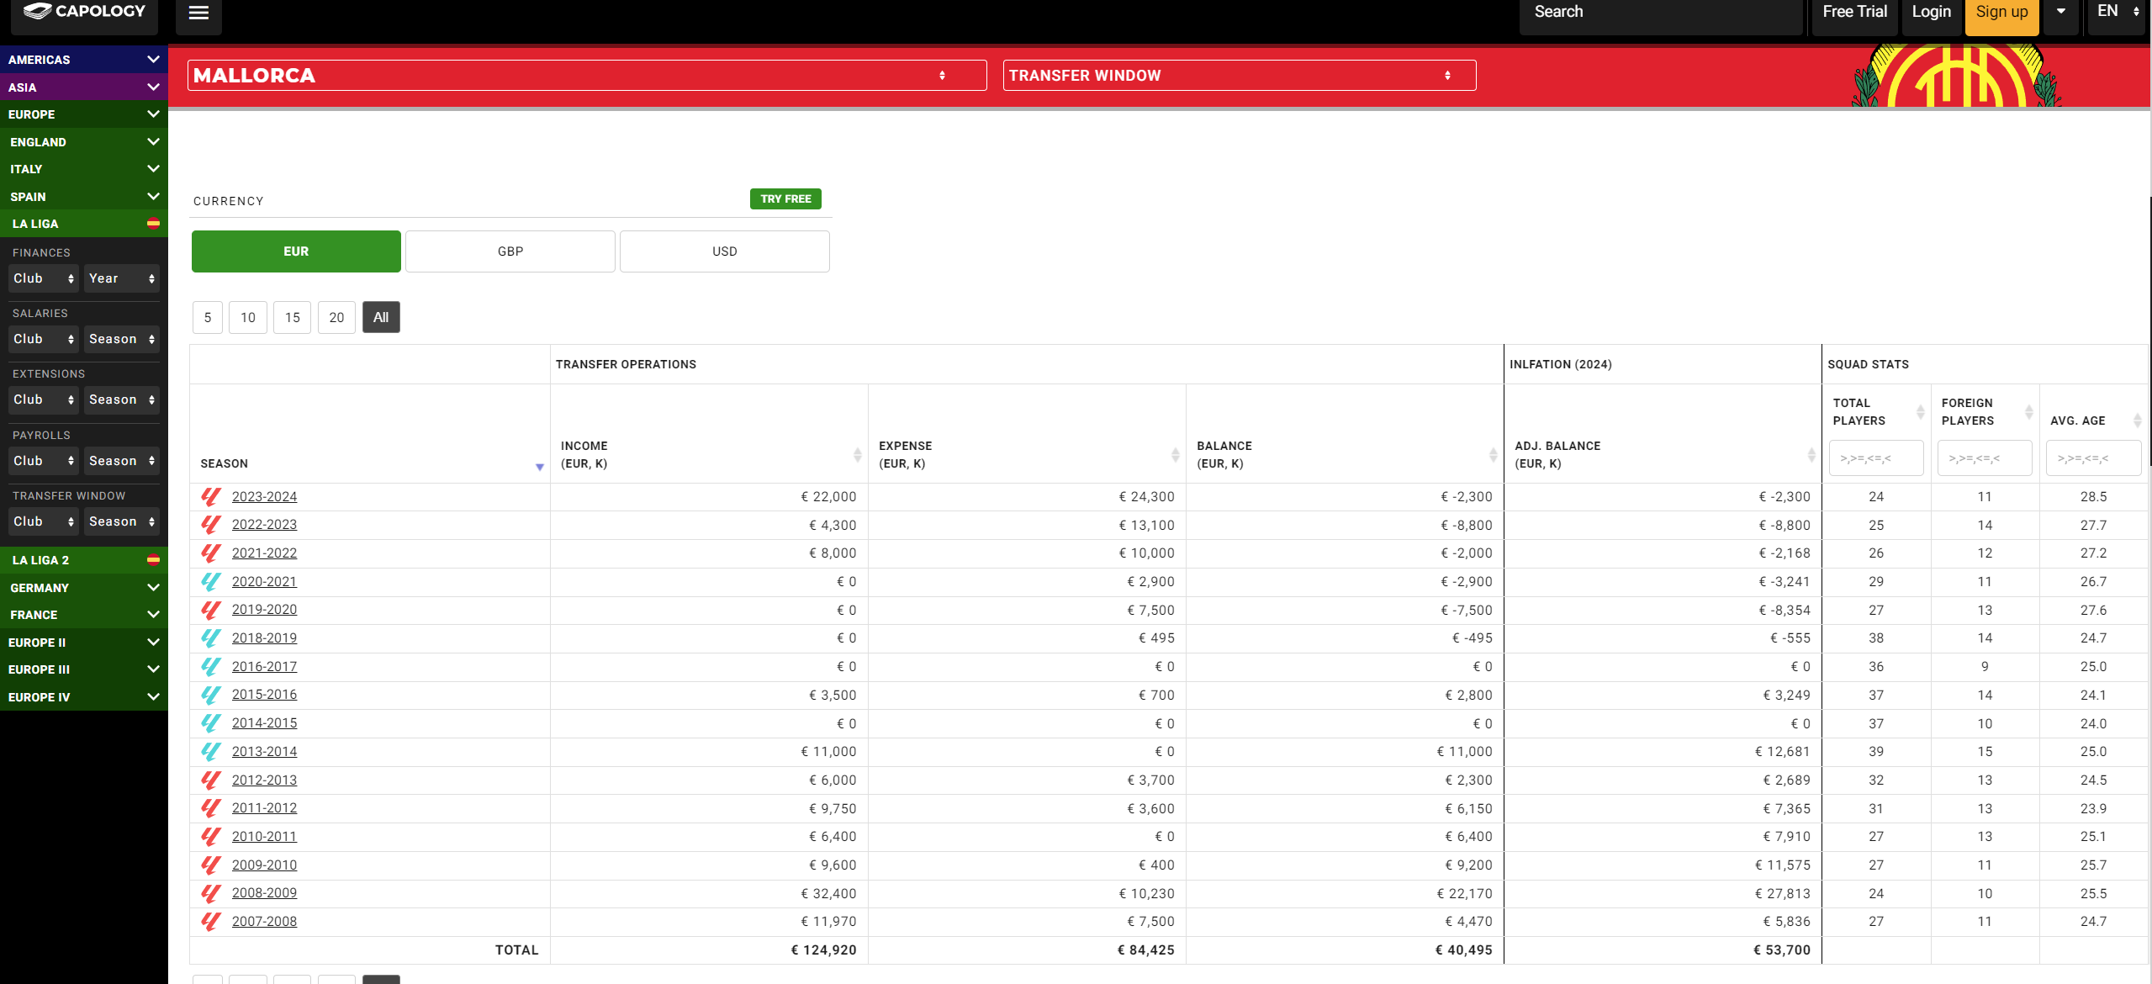Click the league icon beside 2021-2022
The image size is (2152, 984).
211,553
